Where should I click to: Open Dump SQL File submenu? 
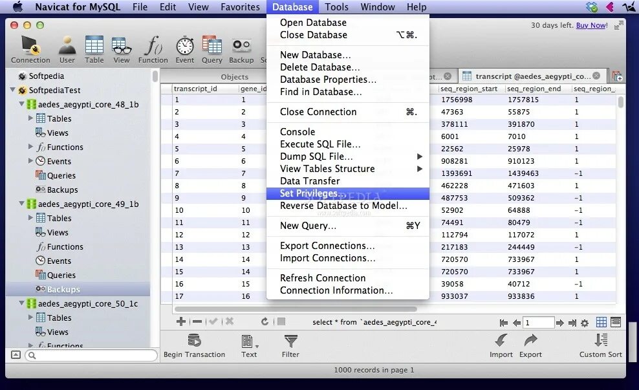click(347, 157)
